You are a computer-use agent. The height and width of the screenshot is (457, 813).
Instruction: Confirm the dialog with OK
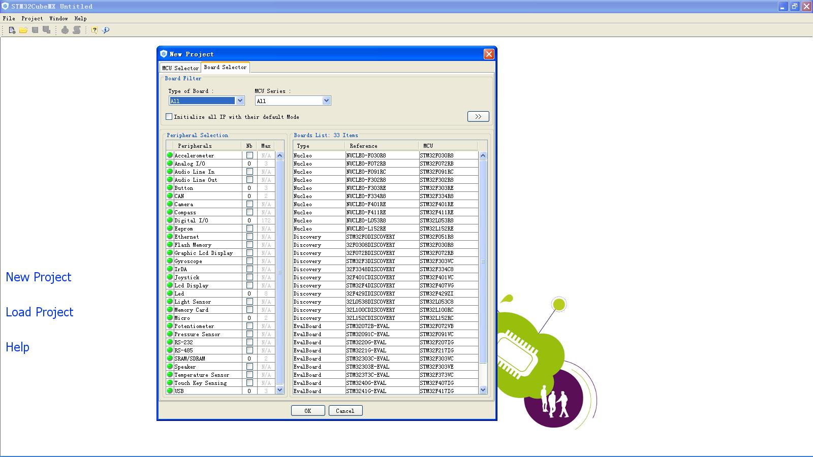point(308,411)
